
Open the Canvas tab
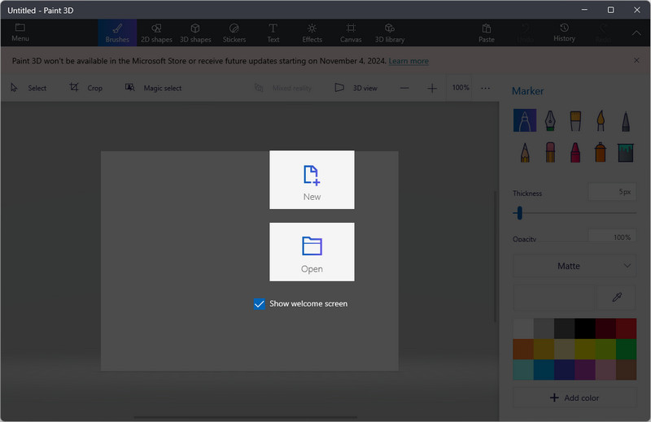click(351, 33)
